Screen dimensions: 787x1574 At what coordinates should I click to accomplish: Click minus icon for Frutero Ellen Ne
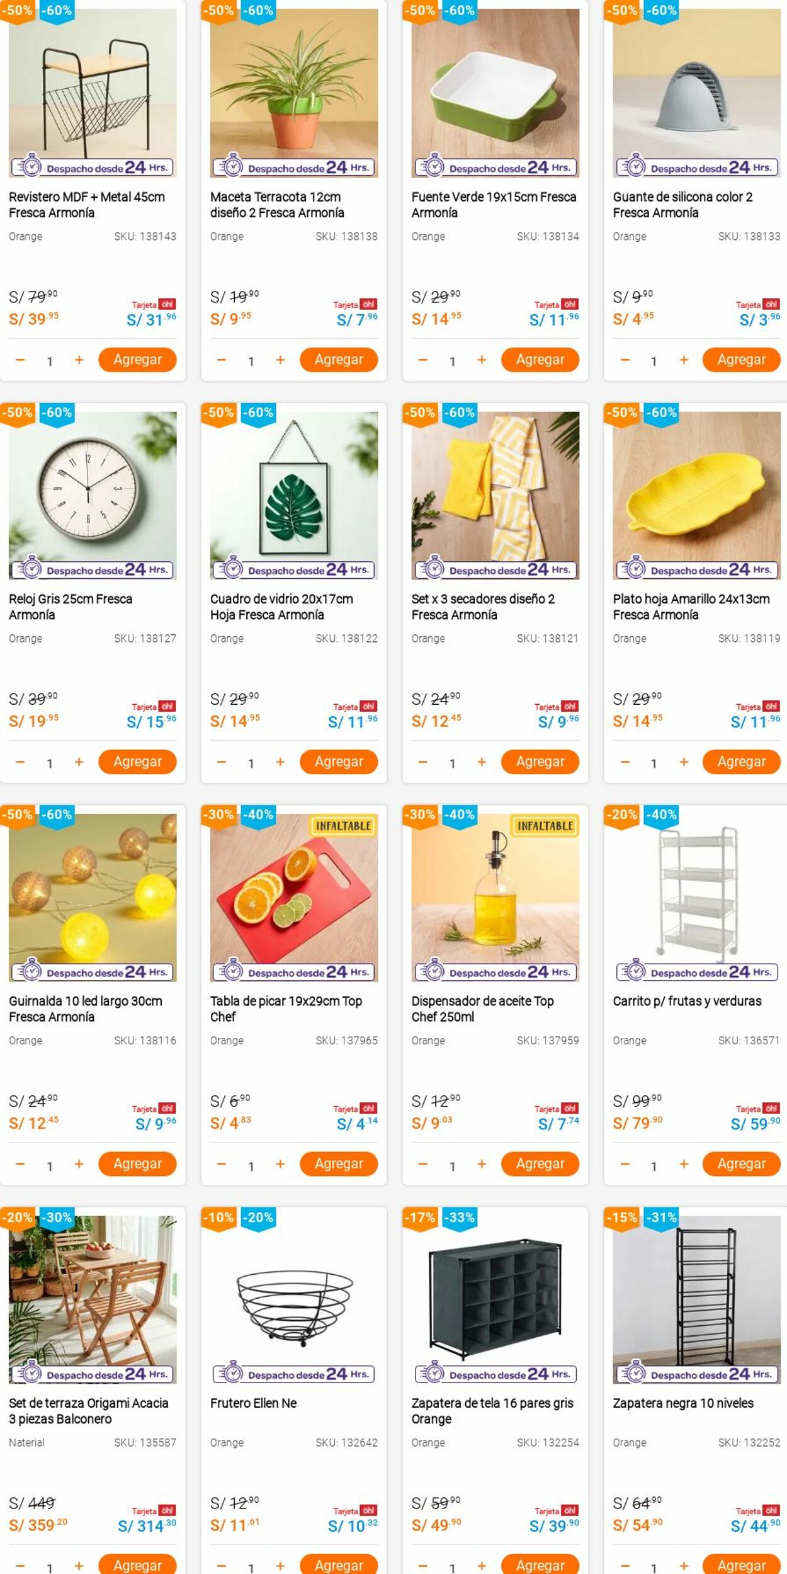click(x=222, y=1566)
